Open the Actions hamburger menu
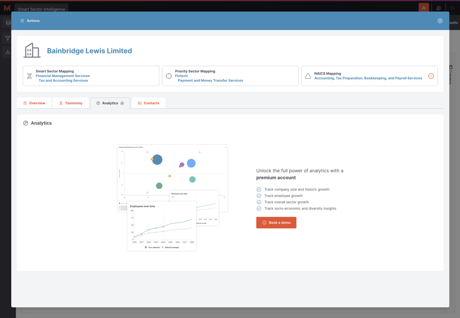The width and height of the screenshot is (460, 318). click(30, 21)
